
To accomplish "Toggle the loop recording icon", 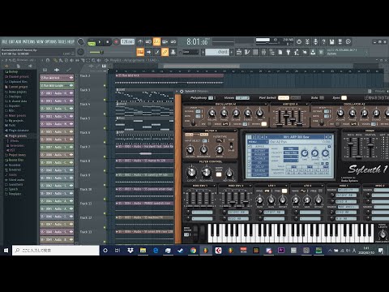I will pyautogui.click(x=173, y=41).
